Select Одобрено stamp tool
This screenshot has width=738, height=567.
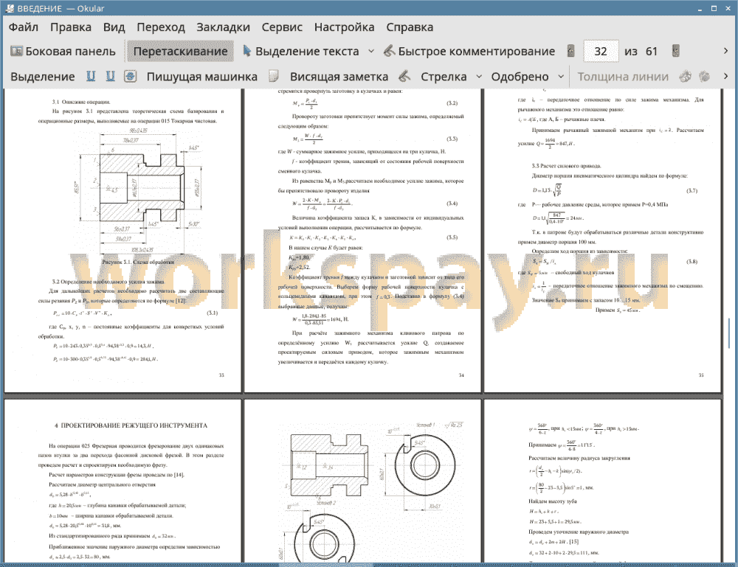point(520,77)
